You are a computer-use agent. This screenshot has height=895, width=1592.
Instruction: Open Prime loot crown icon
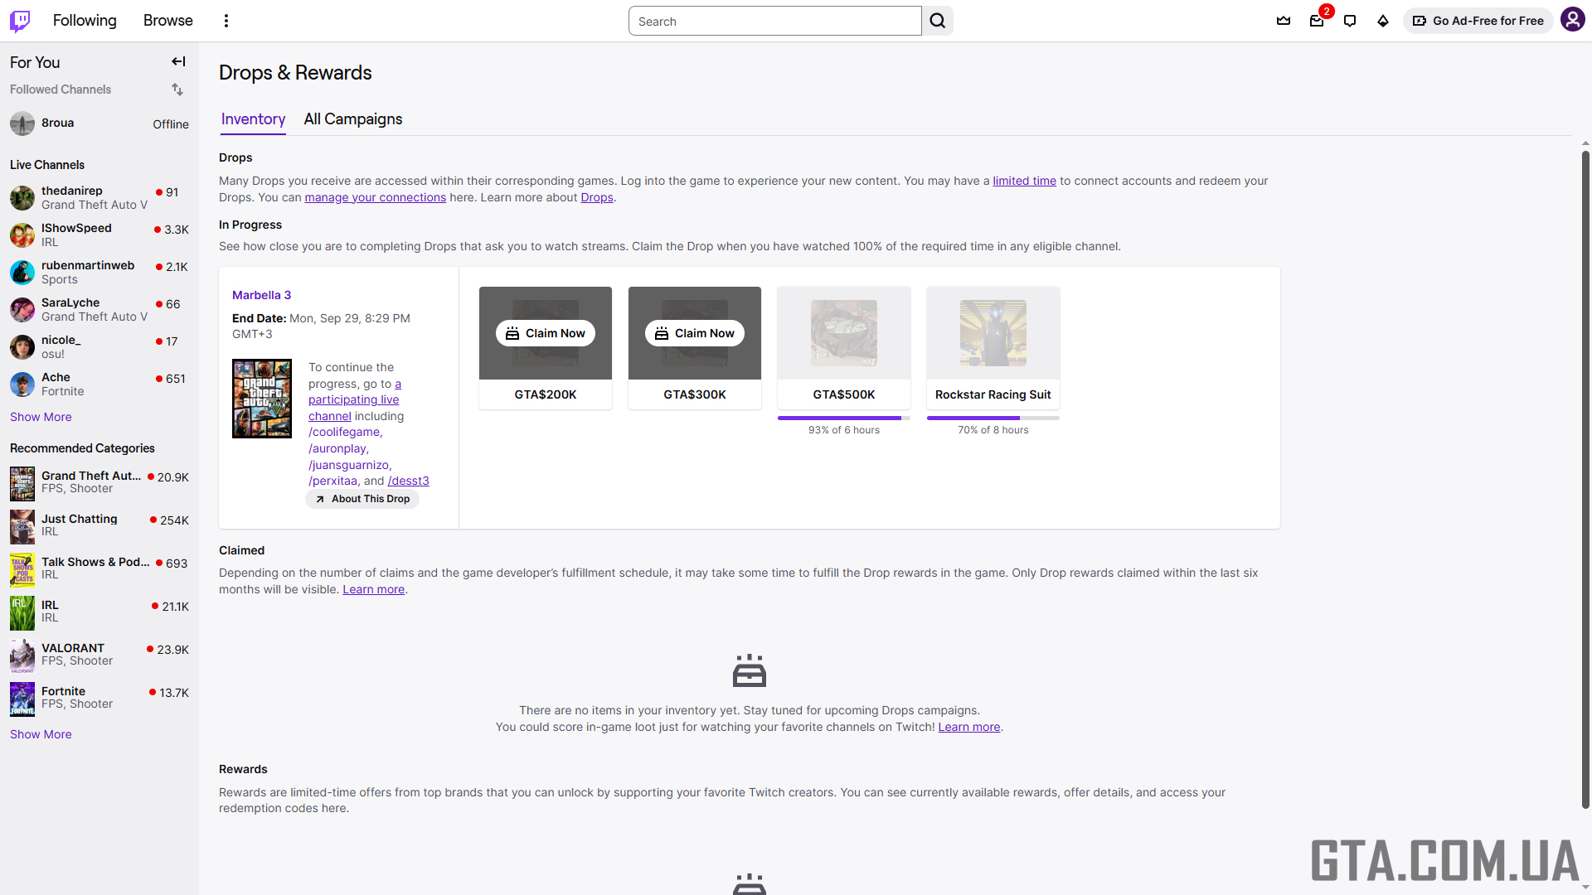pos(1284,21)
